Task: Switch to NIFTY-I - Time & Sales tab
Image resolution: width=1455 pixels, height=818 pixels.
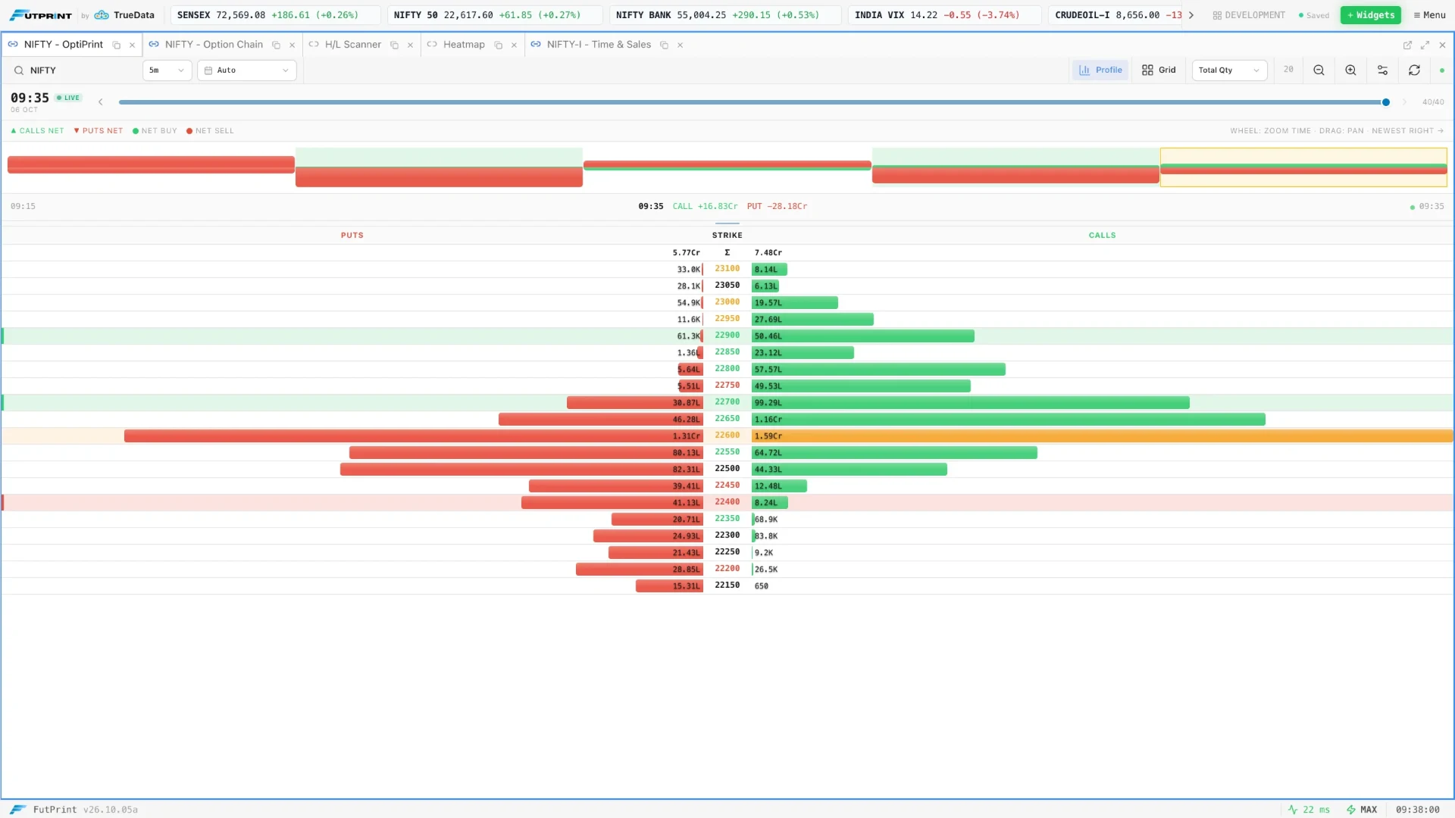Action: 599,45
